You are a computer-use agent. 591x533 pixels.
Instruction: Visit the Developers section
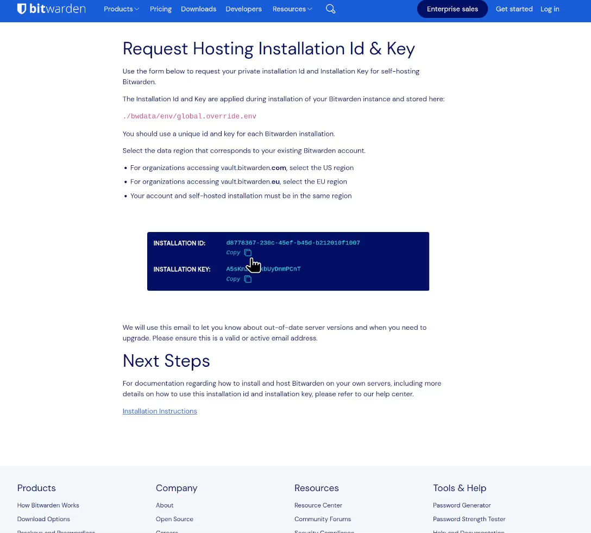243,9
